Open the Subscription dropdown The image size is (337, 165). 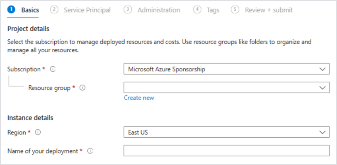click(x=226, y=69)
